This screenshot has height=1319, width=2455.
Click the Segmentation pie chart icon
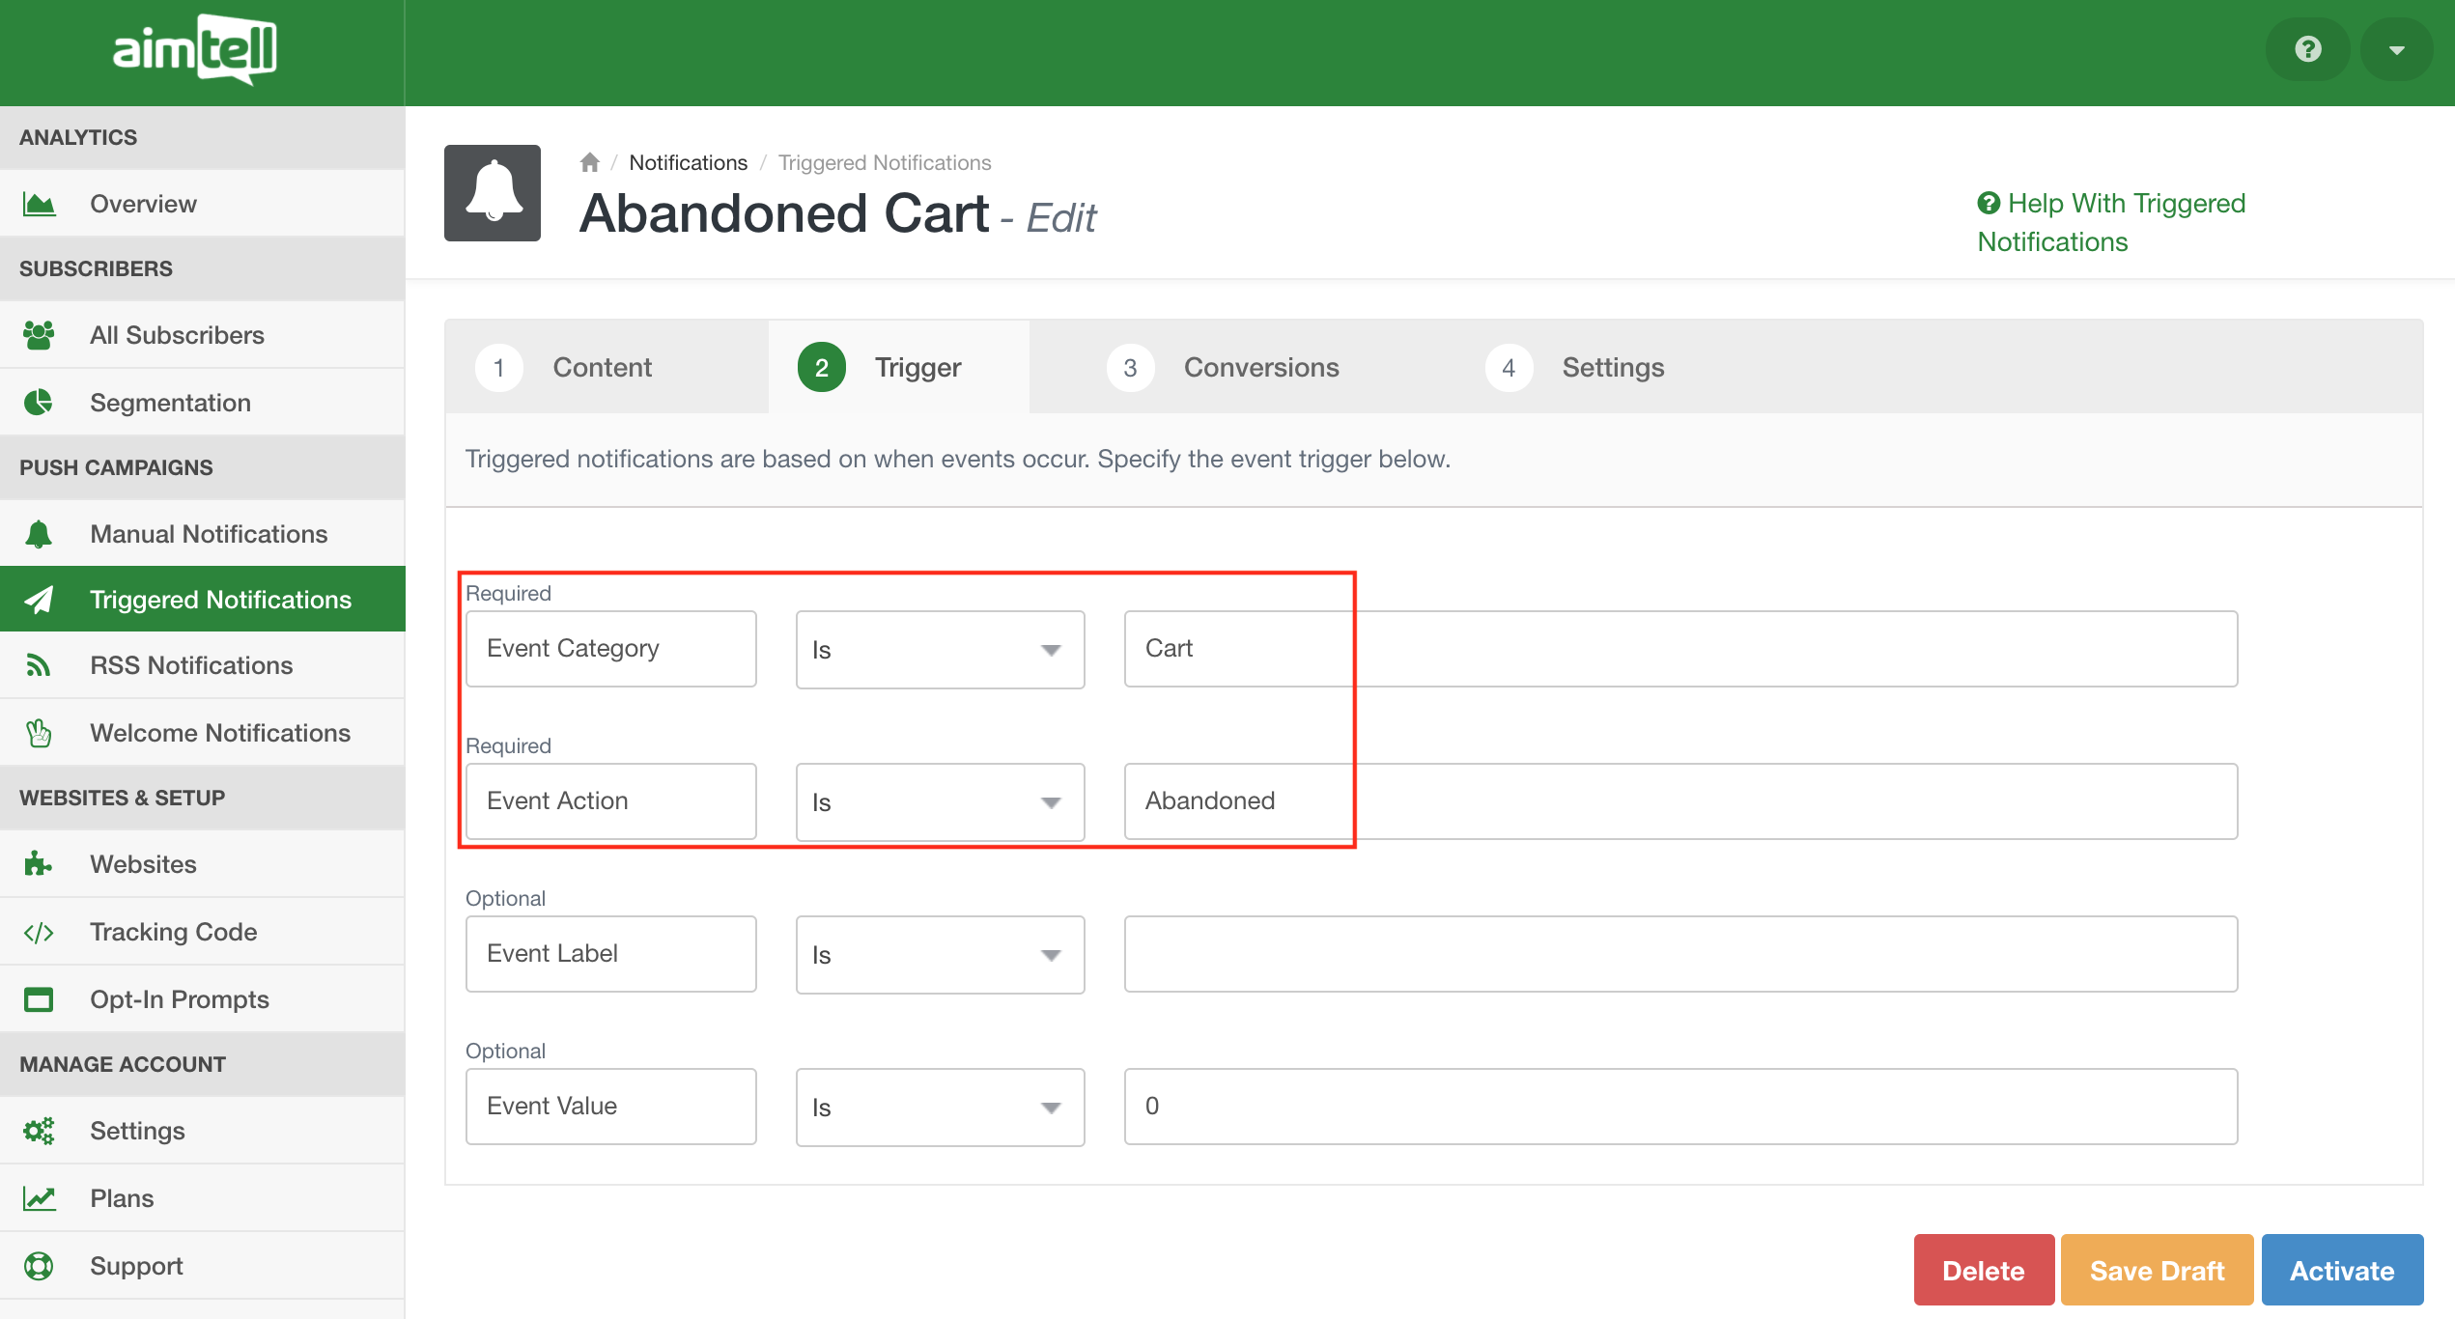tap(39, 403)
